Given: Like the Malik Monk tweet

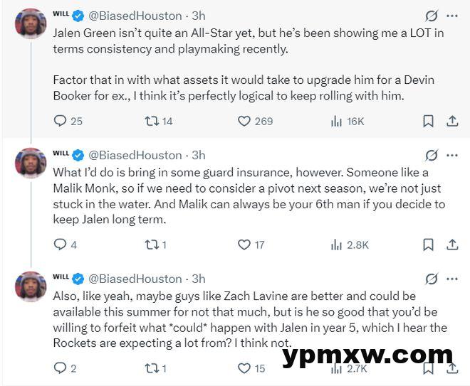Looking at the screenshot, I should (245, 245).
